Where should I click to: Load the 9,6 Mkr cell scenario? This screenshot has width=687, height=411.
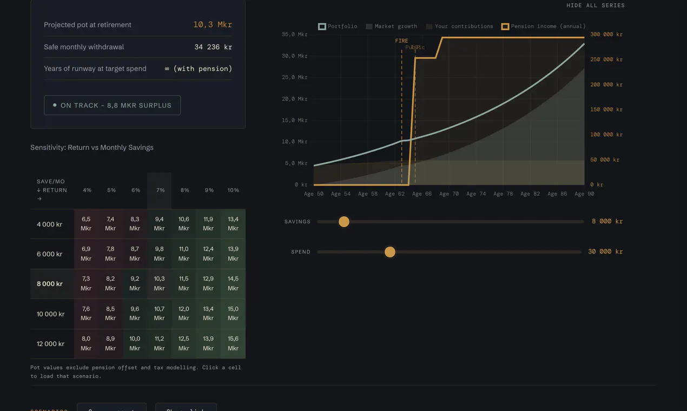[135, 314]
